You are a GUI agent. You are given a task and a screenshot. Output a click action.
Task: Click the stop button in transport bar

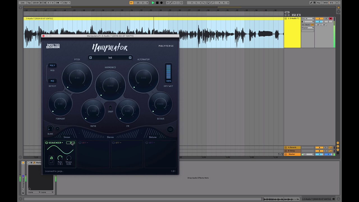click(157, 3)
